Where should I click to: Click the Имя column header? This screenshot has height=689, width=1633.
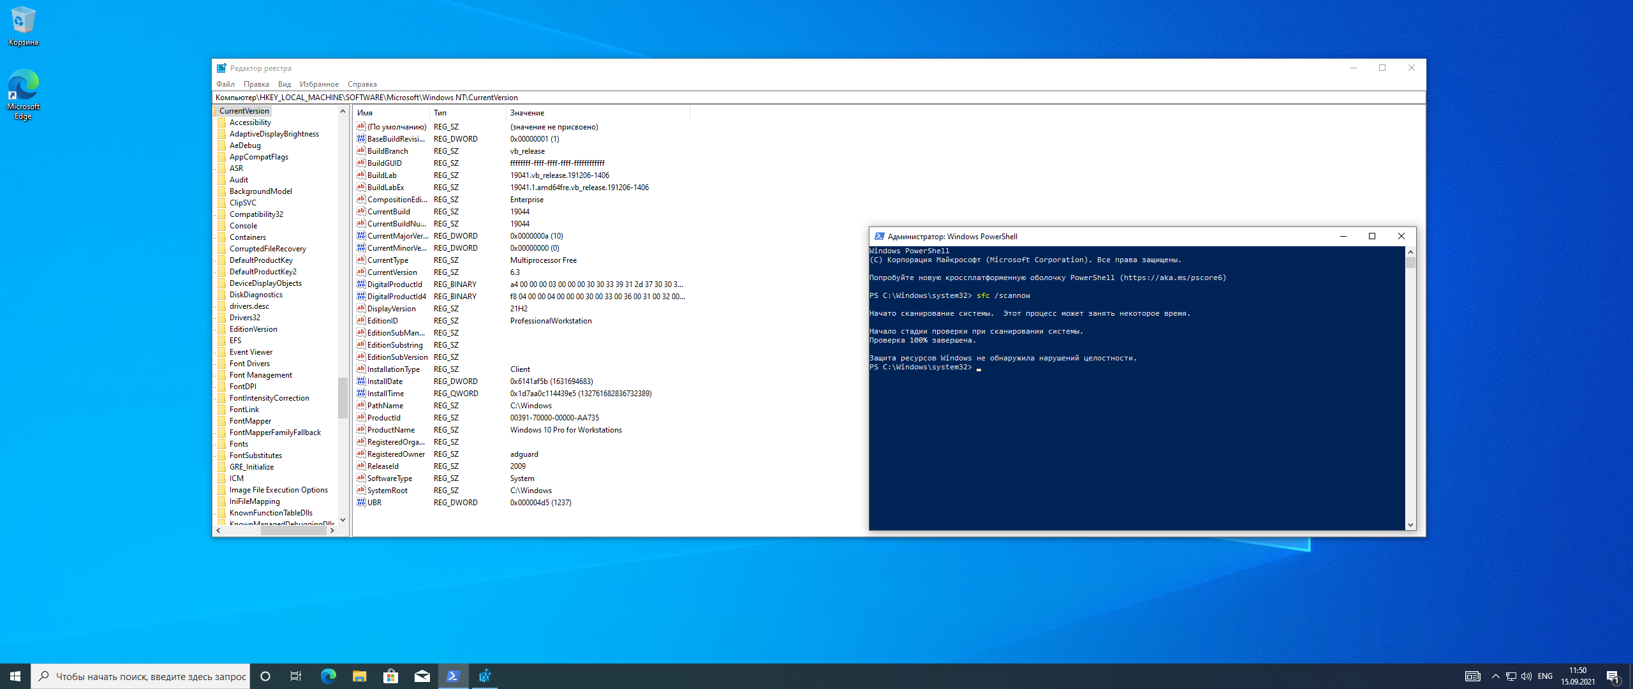tap(391, 113)
